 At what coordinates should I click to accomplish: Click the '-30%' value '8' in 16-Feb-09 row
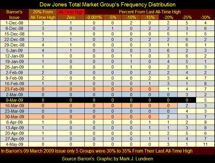point(205,83)
